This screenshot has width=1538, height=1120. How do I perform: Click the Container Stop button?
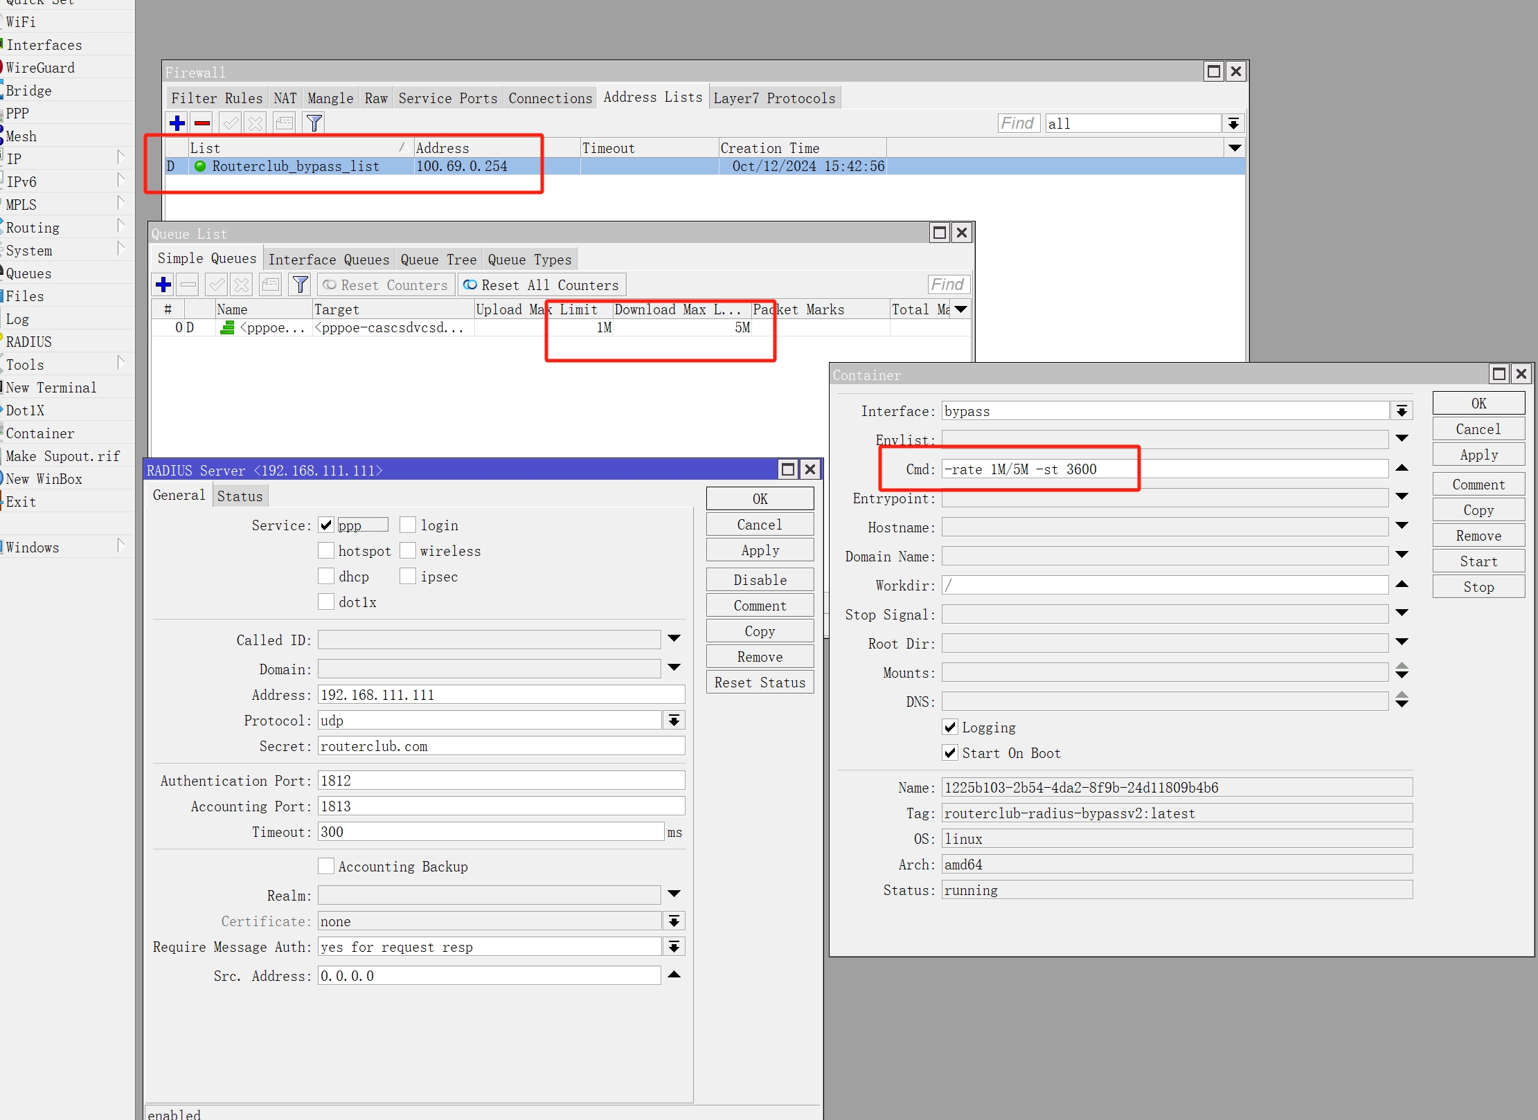pyautogui.click(x=1479, y=587)
